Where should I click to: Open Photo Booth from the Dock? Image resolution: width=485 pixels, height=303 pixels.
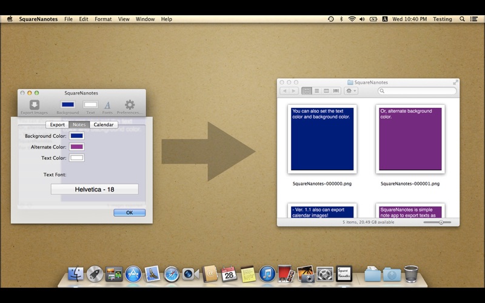coord(286,274)
